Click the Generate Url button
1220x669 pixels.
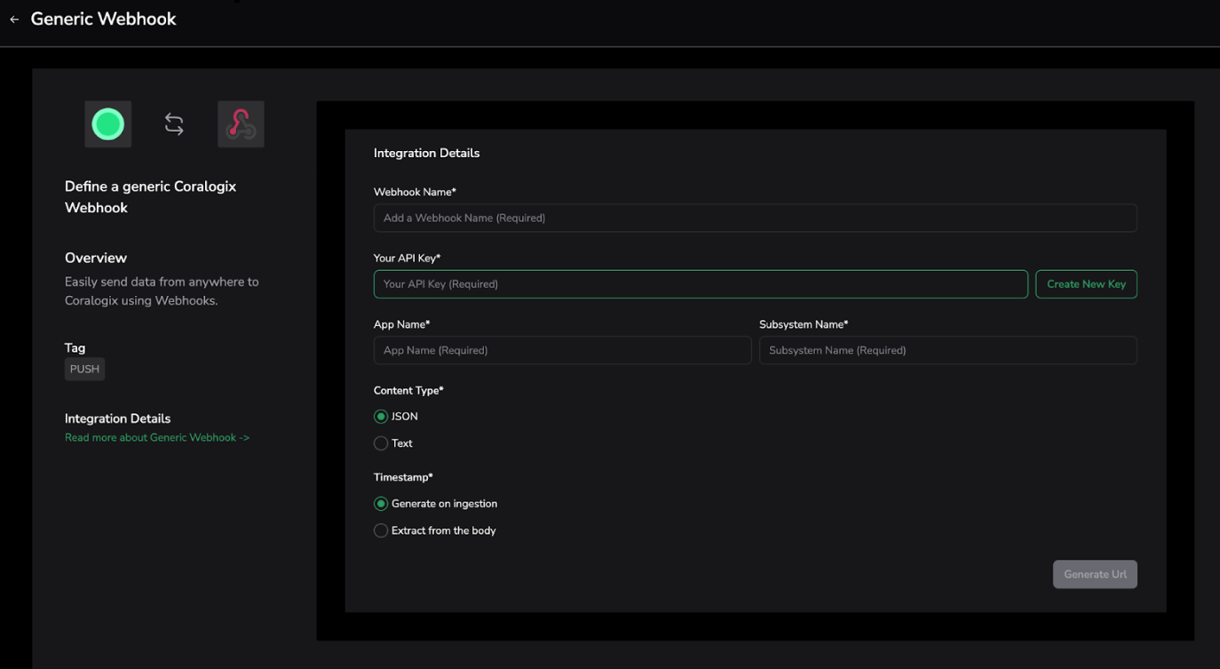pos(1094,574)
